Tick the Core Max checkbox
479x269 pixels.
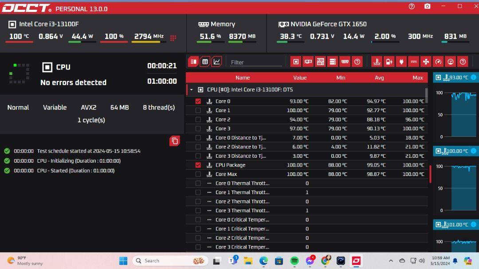[198, 174]
